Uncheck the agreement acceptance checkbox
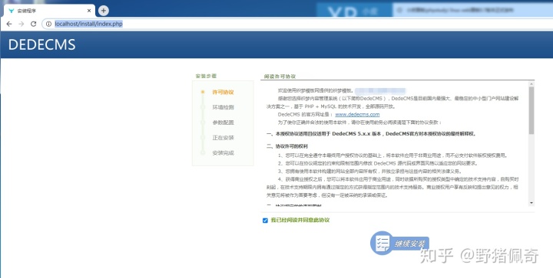This screenshot has width=553, height=278. [x=265, y=221]
